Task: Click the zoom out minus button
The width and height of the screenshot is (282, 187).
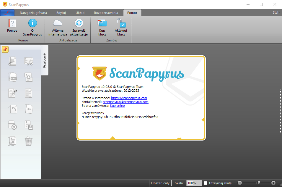Action: (x=240, y=183)
